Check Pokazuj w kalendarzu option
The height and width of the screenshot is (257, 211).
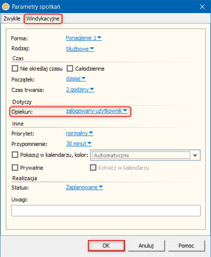15,155
